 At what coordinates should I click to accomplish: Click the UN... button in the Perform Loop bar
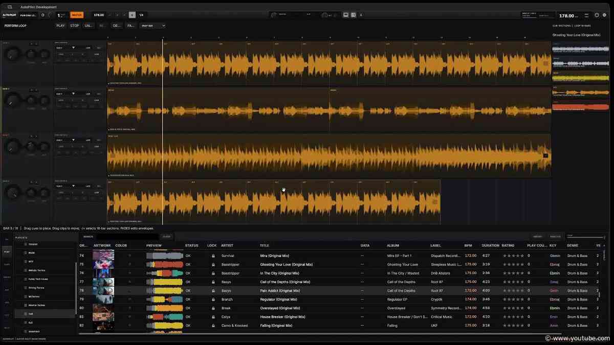(x=89, y=26)
